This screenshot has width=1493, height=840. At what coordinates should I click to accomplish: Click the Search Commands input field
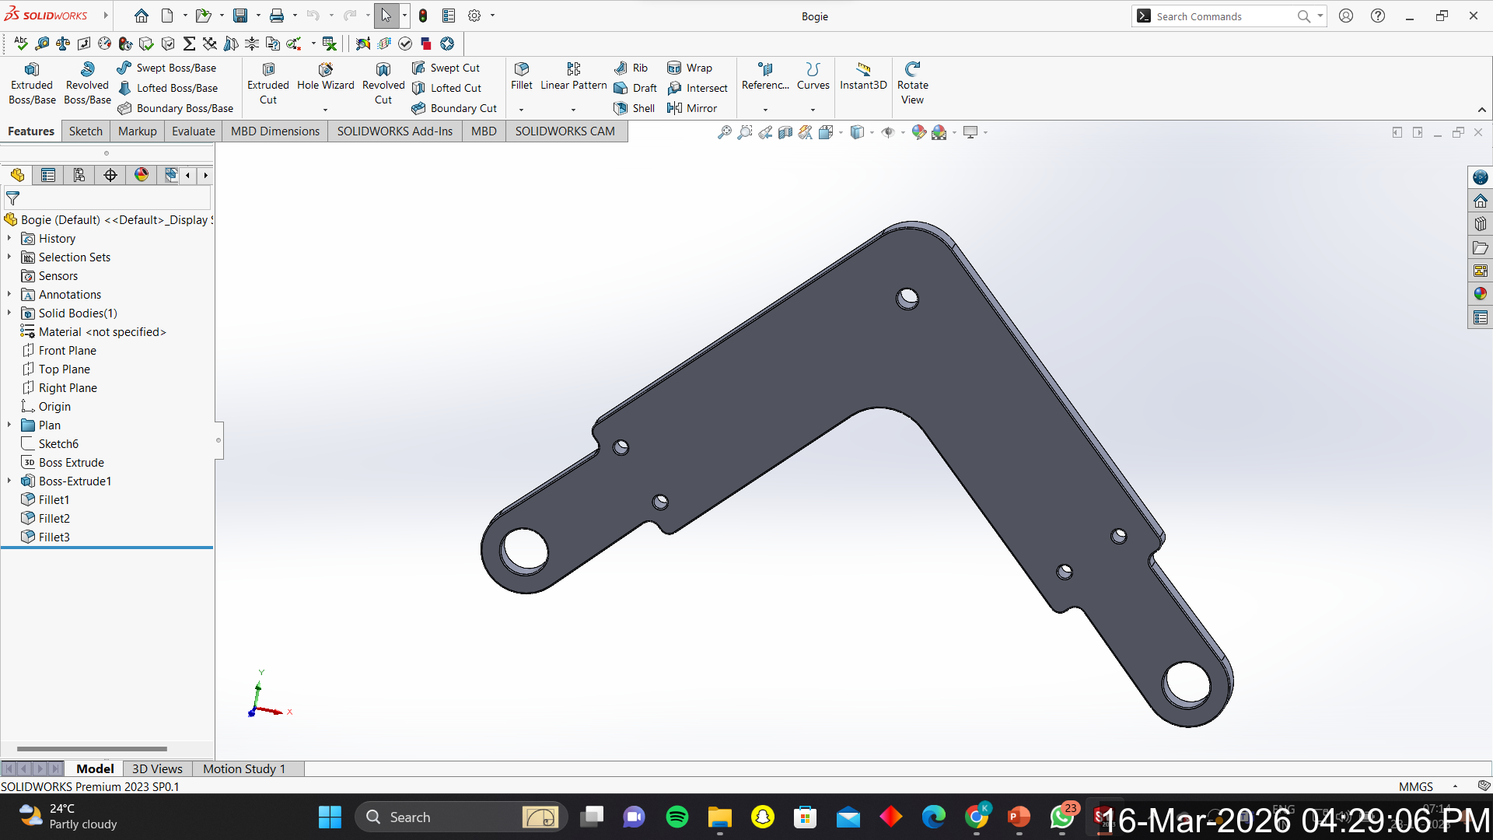point(1221,16)
